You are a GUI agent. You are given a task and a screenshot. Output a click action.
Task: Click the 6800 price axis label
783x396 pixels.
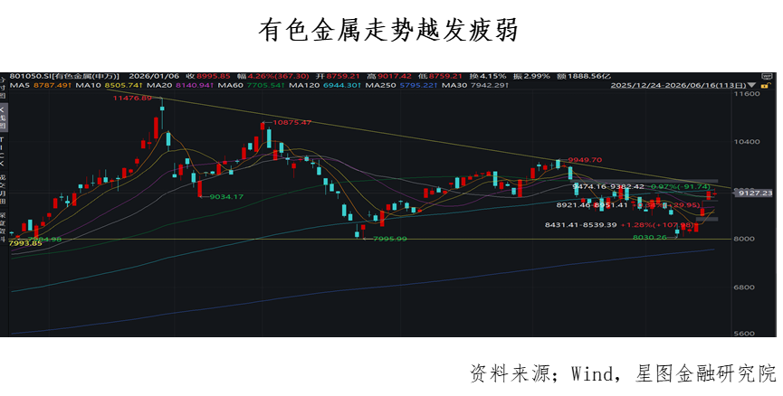(x=744, y=288)
